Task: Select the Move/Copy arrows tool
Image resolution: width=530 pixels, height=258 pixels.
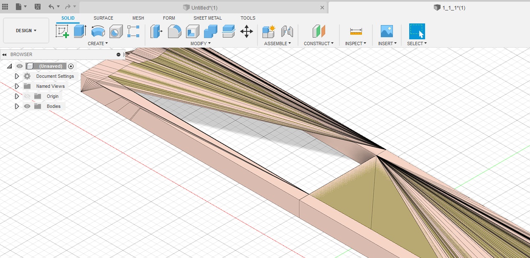Action: [x=247, y=31]
